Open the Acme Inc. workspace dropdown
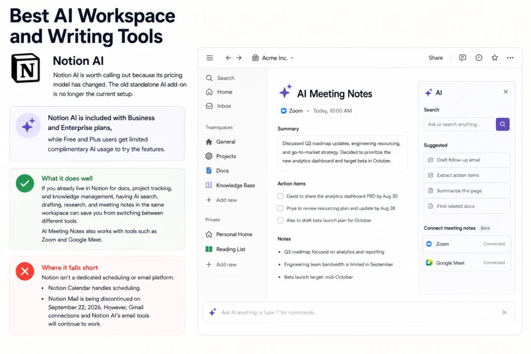The height and width of the screenshot is (354, 531). point(273,58)
